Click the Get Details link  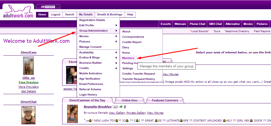pyautogui.click(x=28, y=91)
